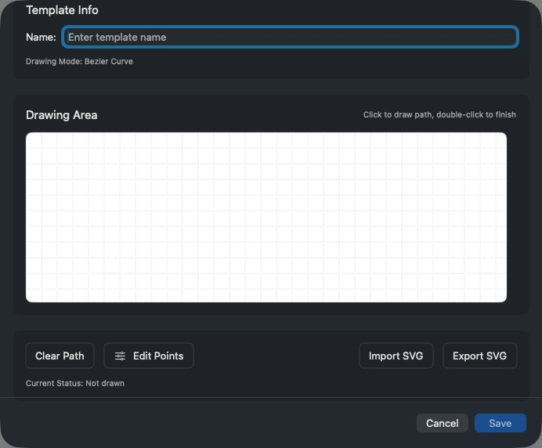542x448 pixels.
Task: Click the template Name input field
Action: [x=290, y=37]
